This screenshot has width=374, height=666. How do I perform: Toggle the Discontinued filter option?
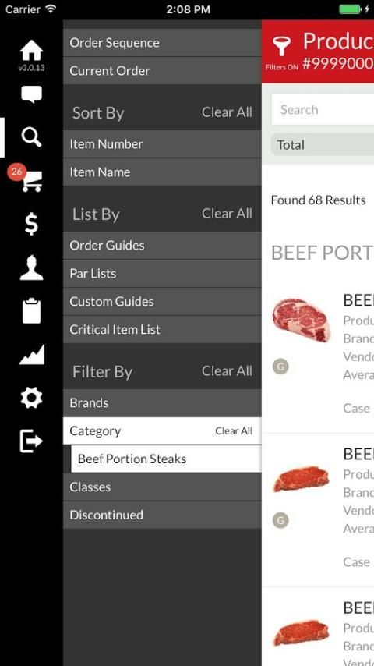click(162, 515)
